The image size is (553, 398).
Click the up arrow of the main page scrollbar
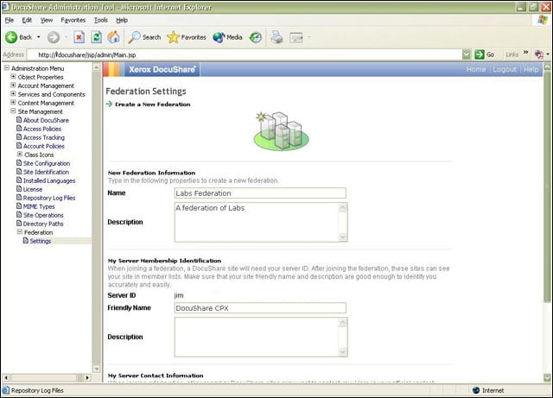click(x=547, y=66)
